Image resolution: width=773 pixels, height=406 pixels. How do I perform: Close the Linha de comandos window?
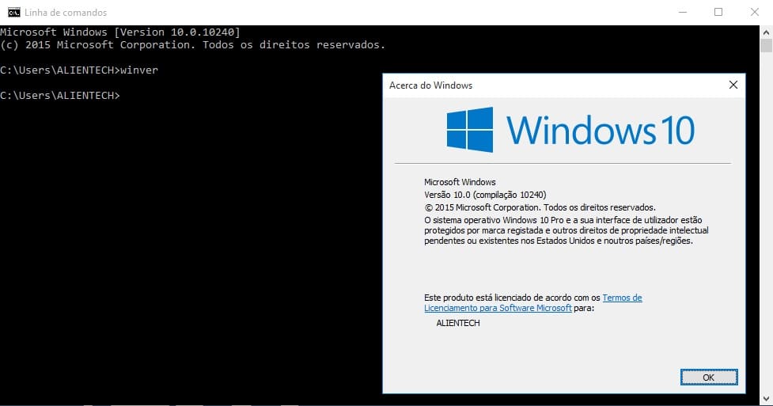tap(755, 12)
